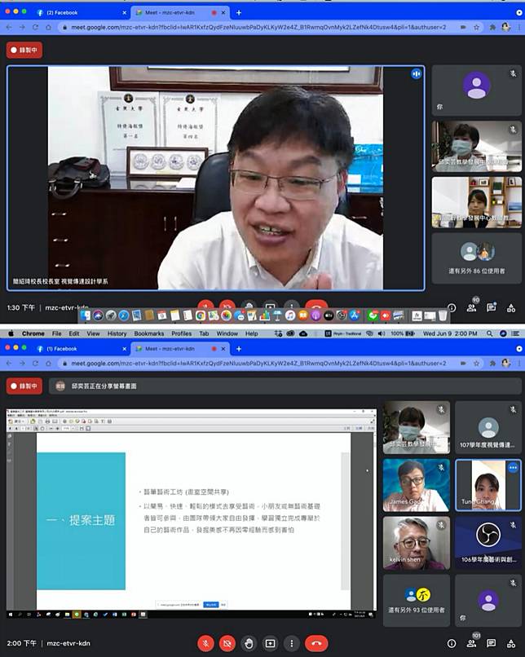
Task: Select the 107學年度視覺傳達 participant tile
Action: (x=488, y=427)
